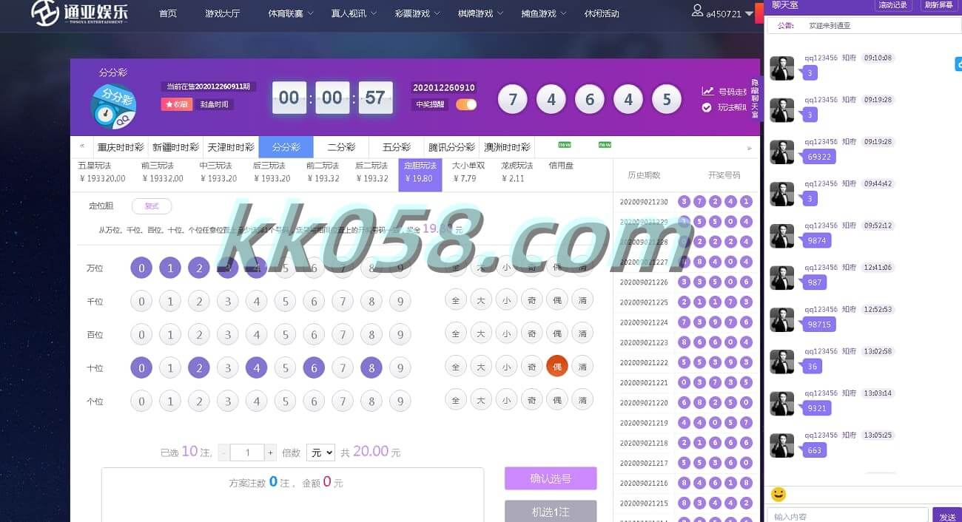Click the chat message input box

pyautogui.click(x=847, y=515)
